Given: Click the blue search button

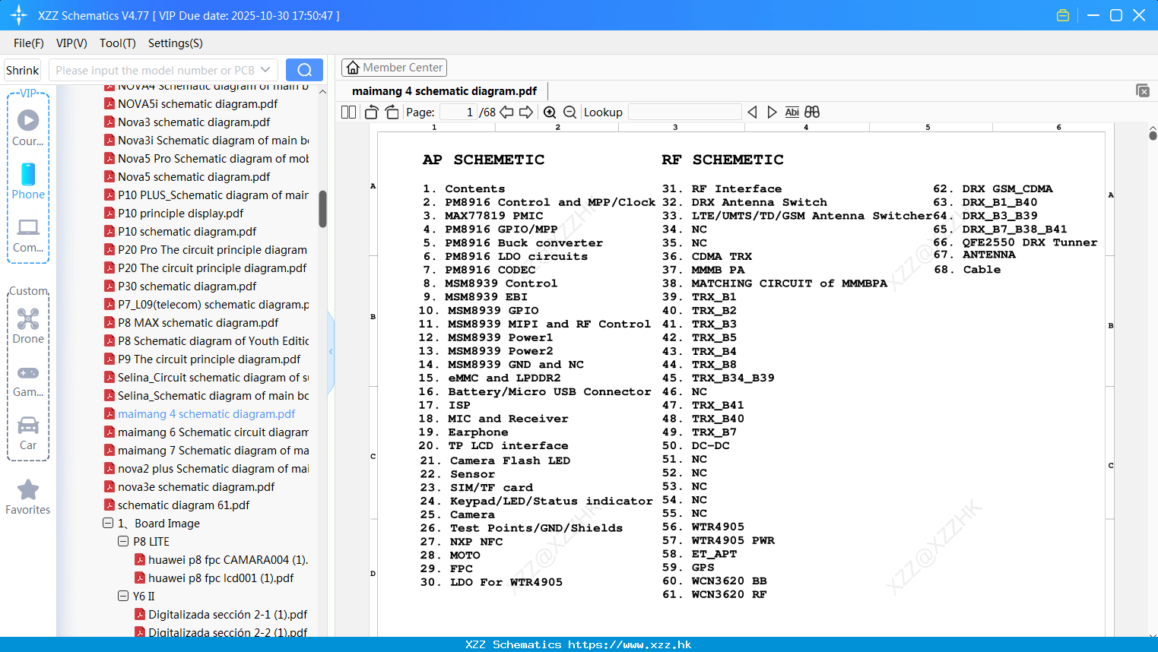Looking at the screenshot, I should coord(304,70).
